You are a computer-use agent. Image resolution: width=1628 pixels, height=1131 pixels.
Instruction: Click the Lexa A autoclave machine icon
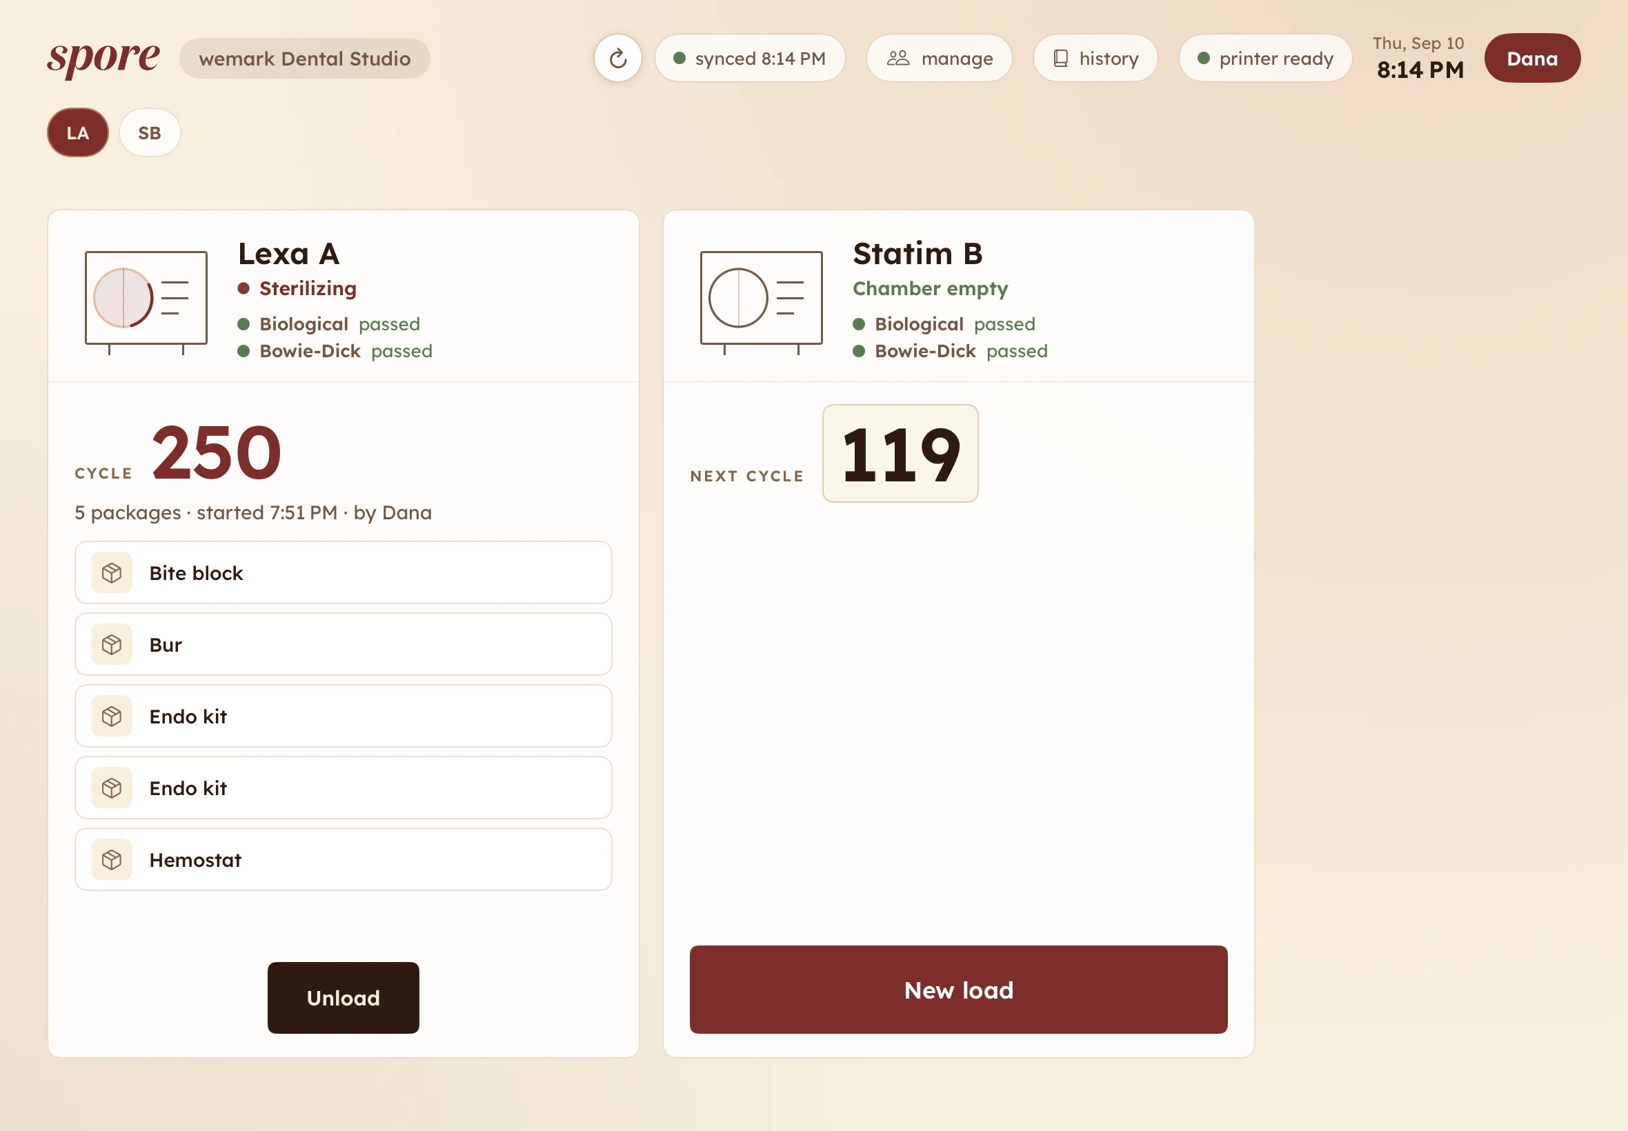pos(146,302)
